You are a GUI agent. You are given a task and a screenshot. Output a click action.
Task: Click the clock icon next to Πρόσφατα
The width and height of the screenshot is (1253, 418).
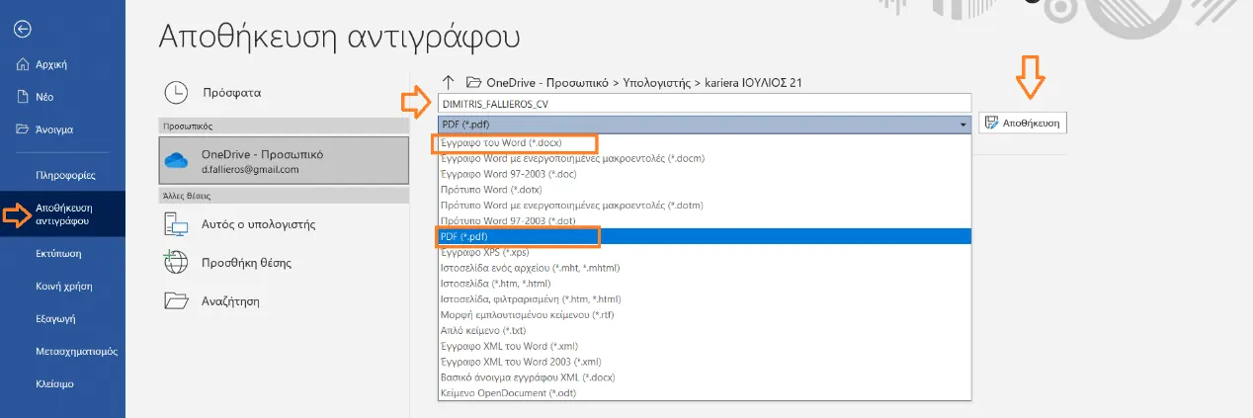[x=175, y=92]
